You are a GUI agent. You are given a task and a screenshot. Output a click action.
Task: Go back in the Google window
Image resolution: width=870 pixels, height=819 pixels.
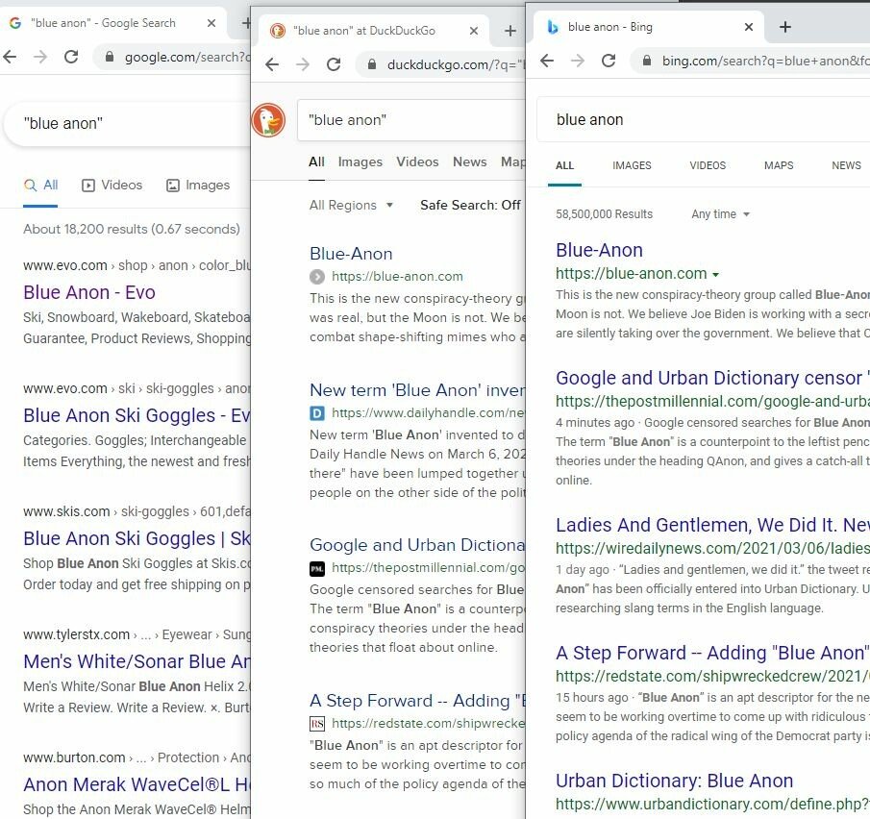pos(10,56)
